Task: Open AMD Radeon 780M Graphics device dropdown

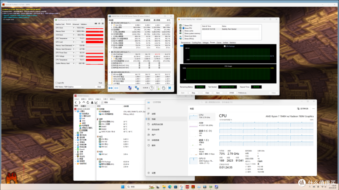Action: tap(68, 87)
